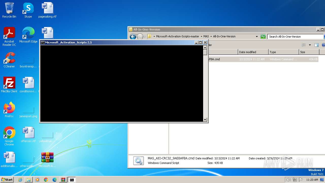The height and width of the screenshot is (183, 325).
Task: Click the Date modified value in details pane
Action: click(227, 158)
